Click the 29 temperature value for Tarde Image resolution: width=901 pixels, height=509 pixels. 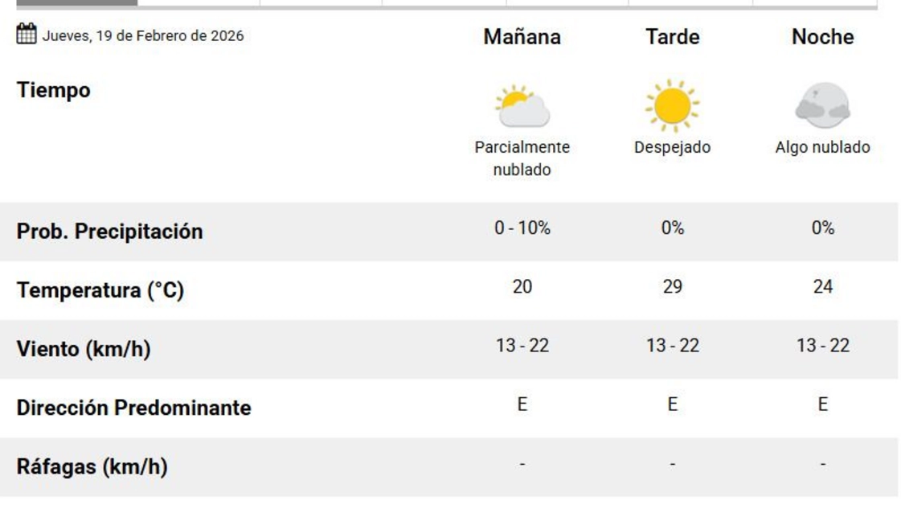coord(672,287)
